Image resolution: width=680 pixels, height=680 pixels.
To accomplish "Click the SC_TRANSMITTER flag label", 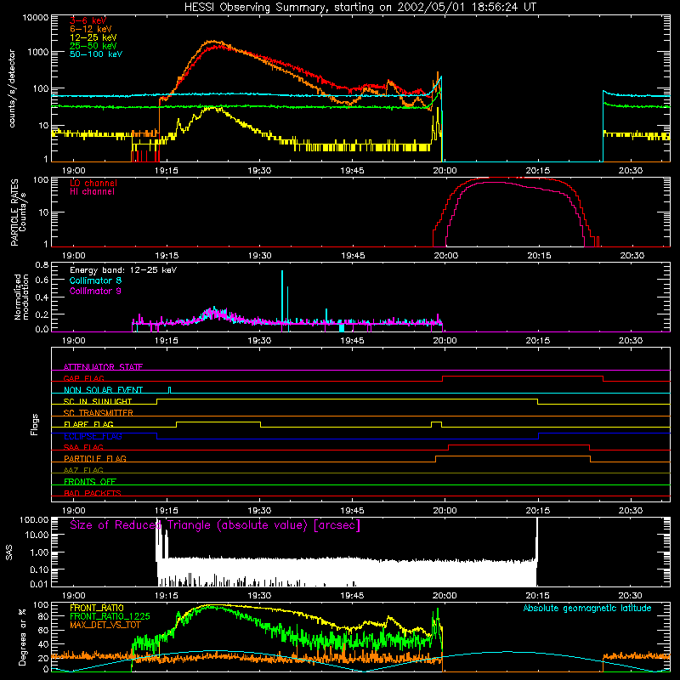I will point(98,412).
